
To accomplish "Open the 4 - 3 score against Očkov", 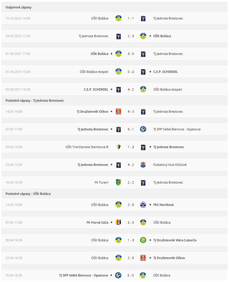I will (x=131, y=112).
